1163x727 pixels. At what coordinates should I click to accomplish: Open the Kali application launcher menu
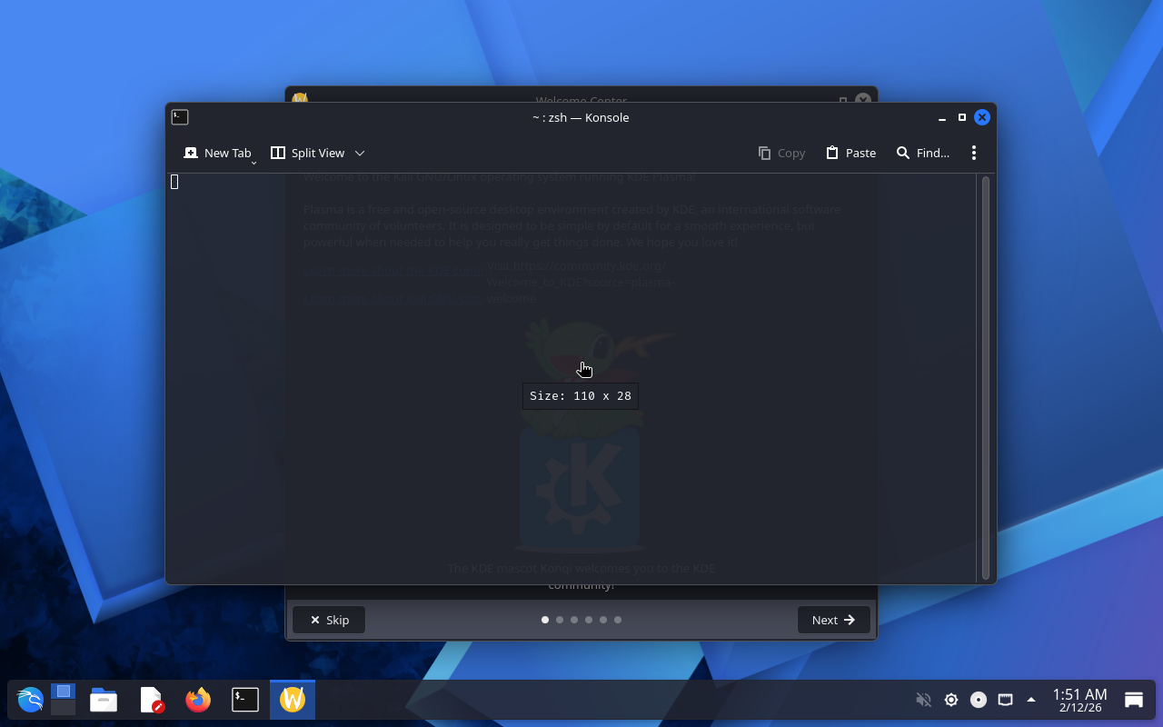click(30, 700)
